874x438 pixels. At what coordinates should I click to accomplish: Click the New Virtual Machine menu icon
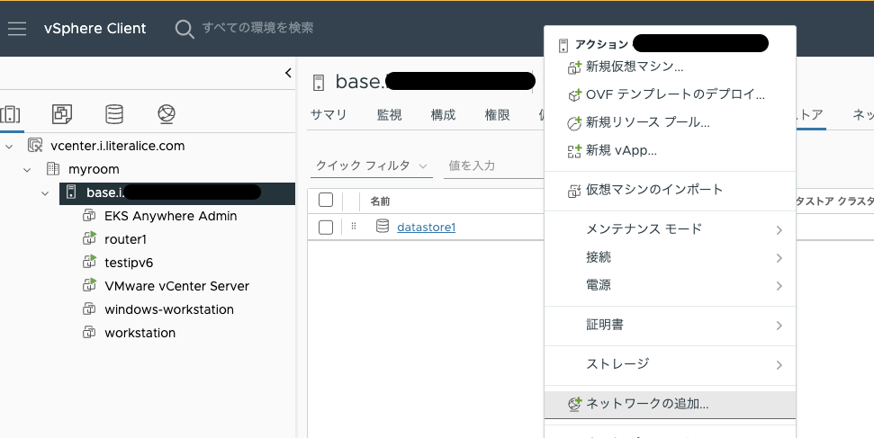(574, 67)
